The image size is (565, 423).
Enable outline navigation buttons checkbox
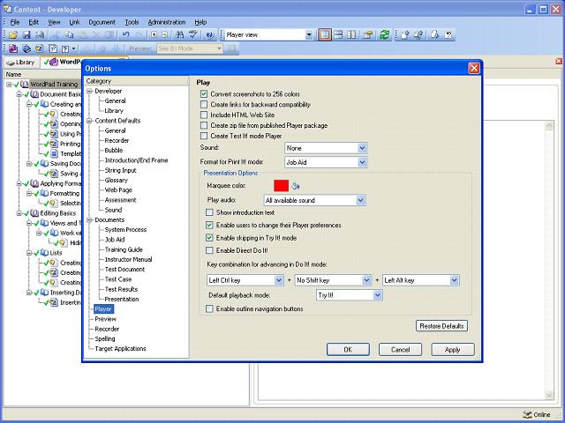pyautogui.click(x=209, y=308)
